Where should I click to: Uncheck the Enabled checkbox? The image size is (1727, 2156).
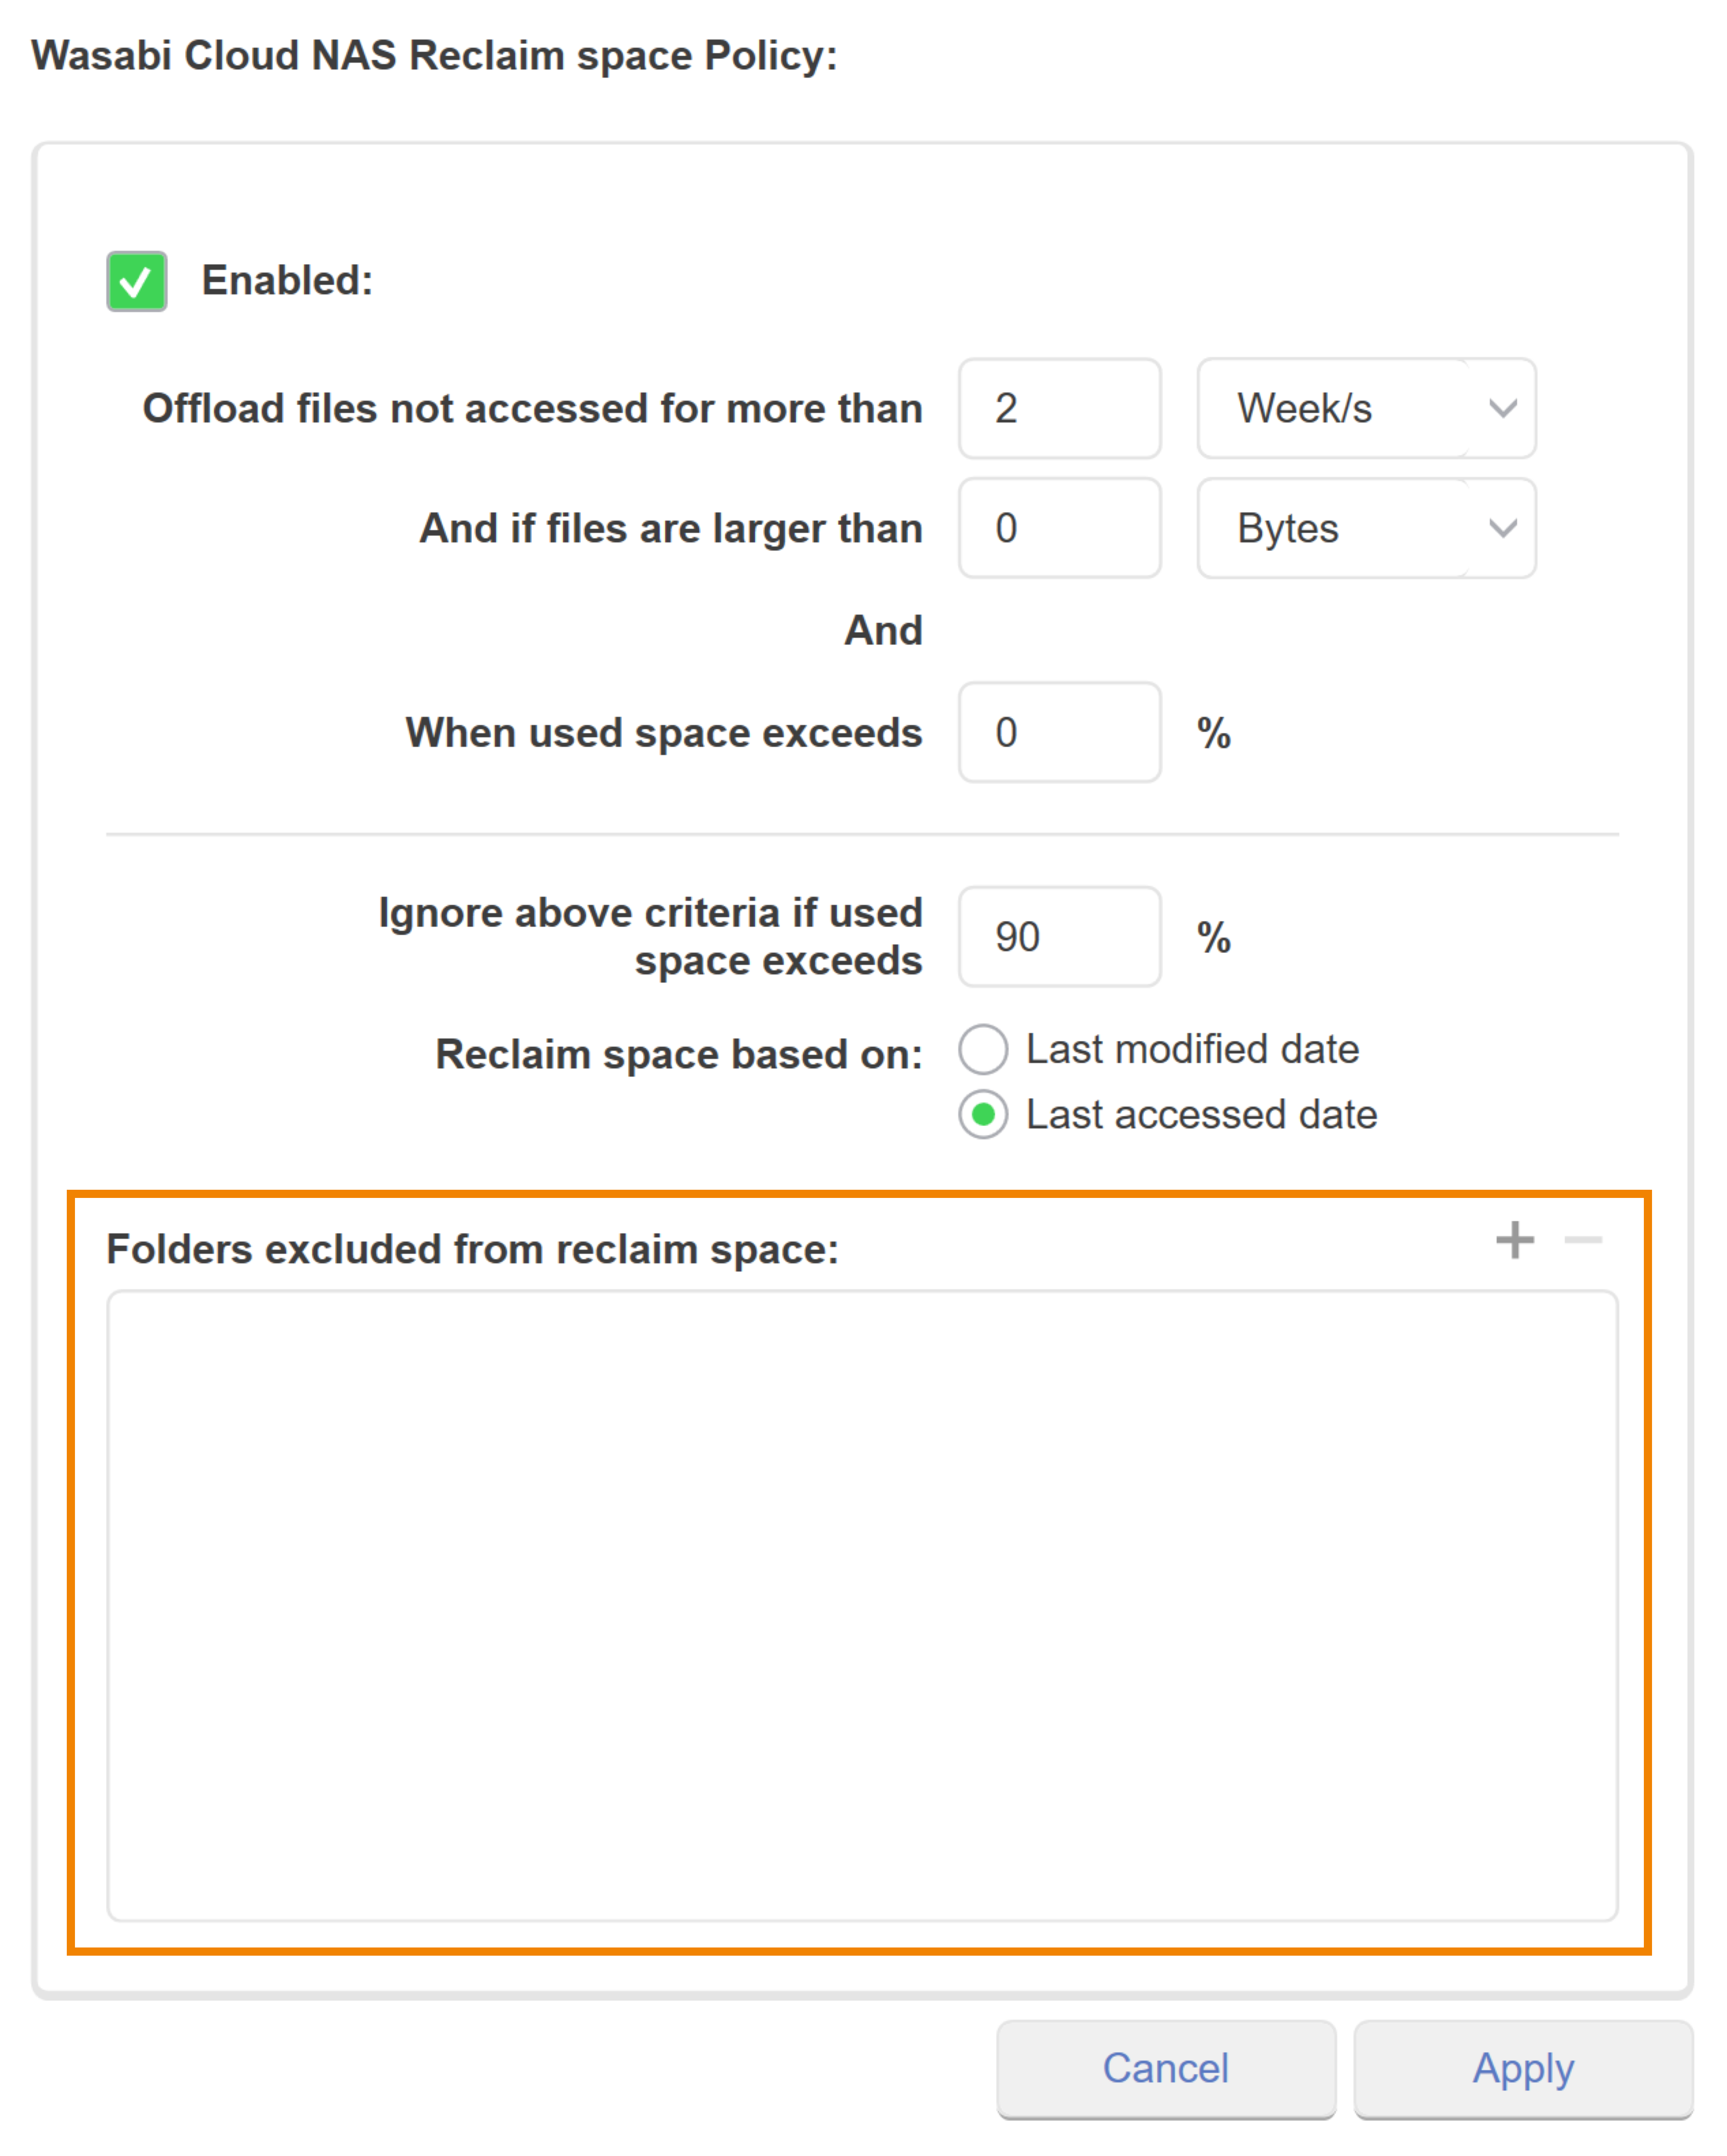[x=137, y=281]
